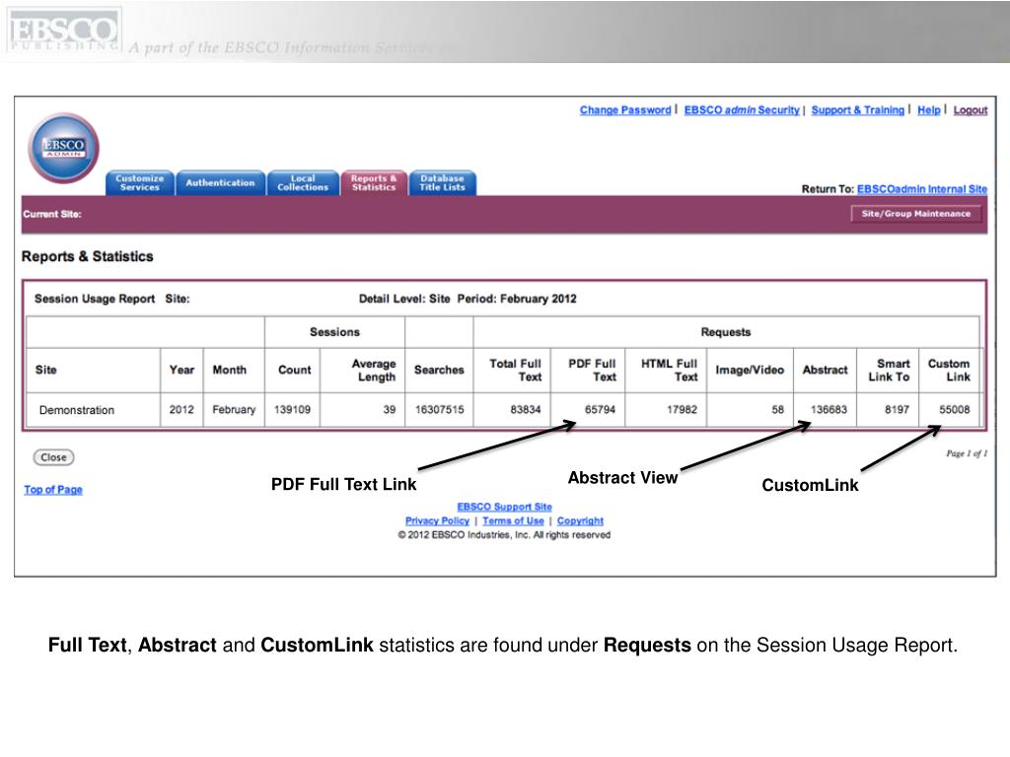This screenshot has width=1010, height=757.
Task: Click the Image/Video column header
Action: (750, 371)
